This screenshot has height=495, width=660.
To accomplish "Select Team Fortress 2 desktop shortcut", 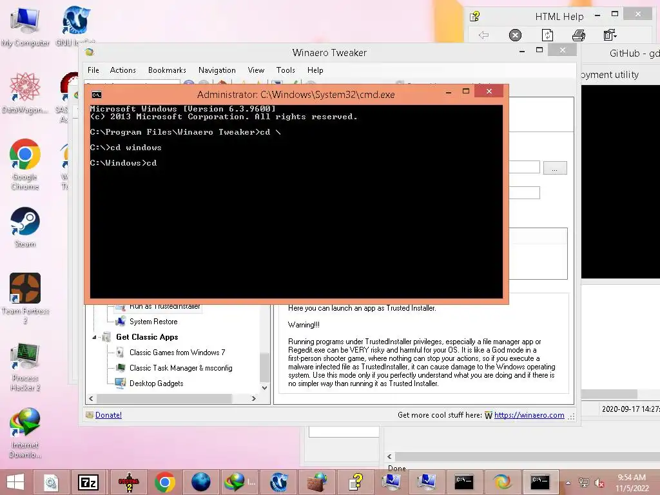I will point(25,298).
